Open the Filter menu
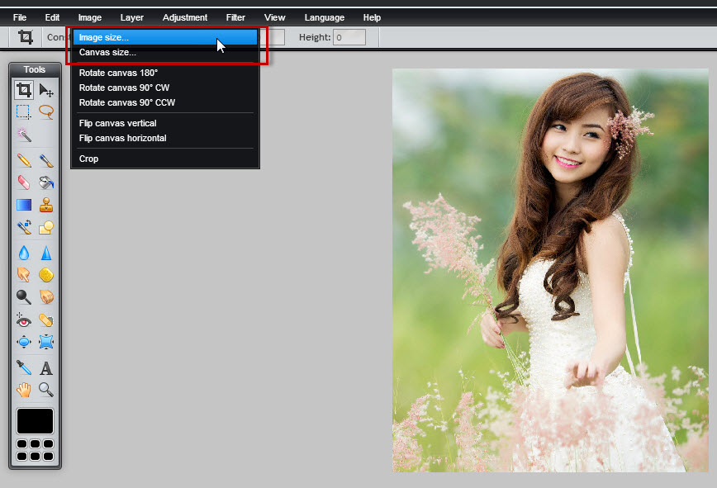 point(235,17)
